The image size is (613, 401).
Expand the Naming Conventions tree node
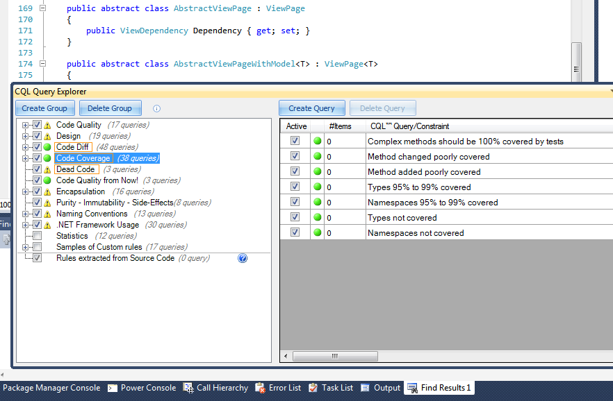[x=26, y=214]
